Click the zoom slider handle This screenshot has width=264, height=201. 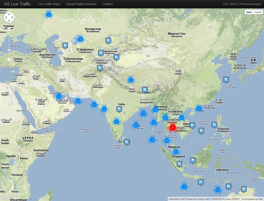click(x=9, y=50)
